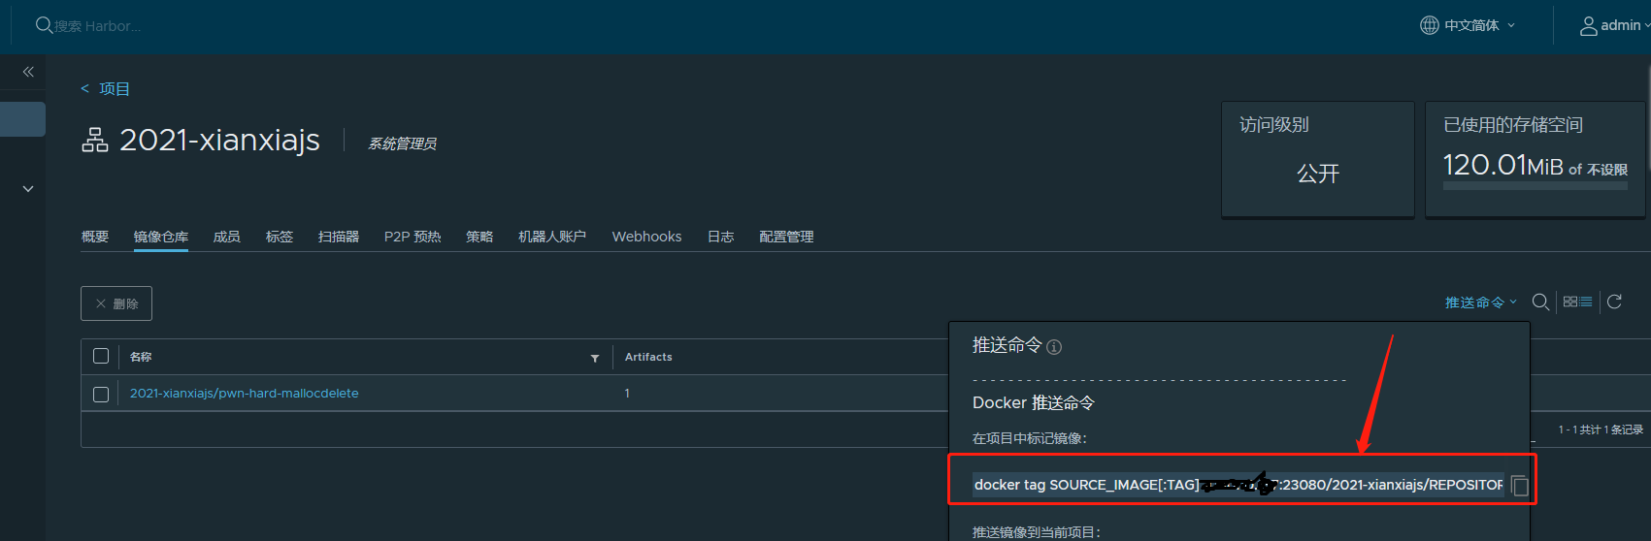
Task: Open the admin account dropdown menu
Action: point(1625,25)
